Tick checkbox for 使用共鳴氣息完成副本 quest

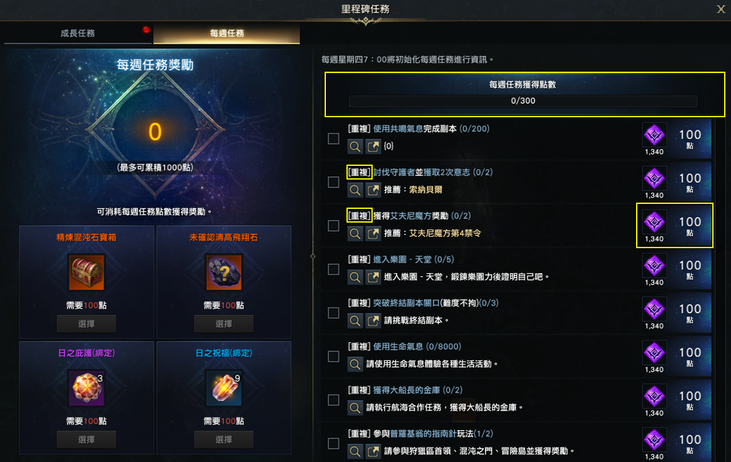pyautogui.click(x=333, y=139)
